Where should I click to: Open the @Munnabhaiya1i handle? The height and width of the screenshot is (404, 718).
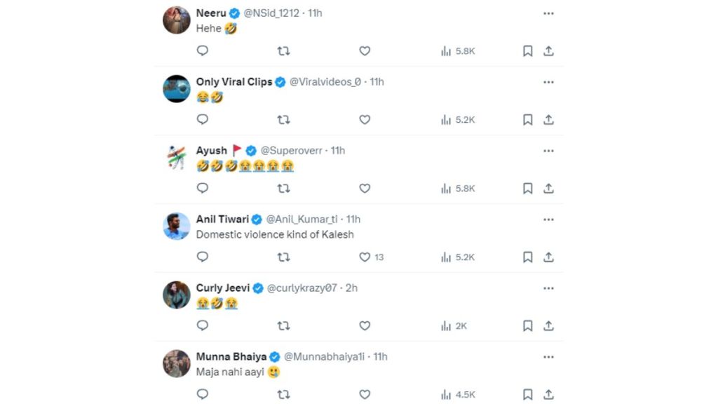pos(324,357)
